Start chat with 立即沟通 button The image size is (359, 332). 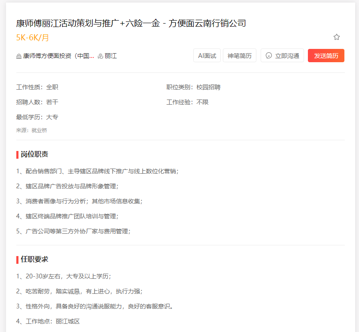click(x=282, y=56)
